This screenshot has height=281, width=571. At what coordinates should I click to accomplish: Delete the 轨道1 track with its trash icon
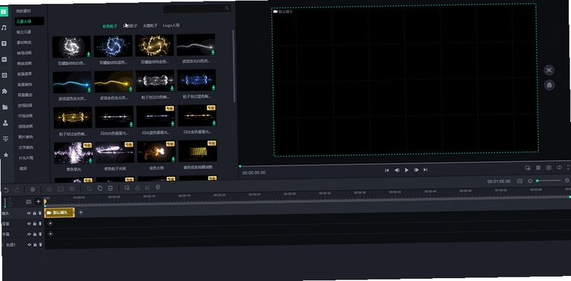click(x=41, y=245)
